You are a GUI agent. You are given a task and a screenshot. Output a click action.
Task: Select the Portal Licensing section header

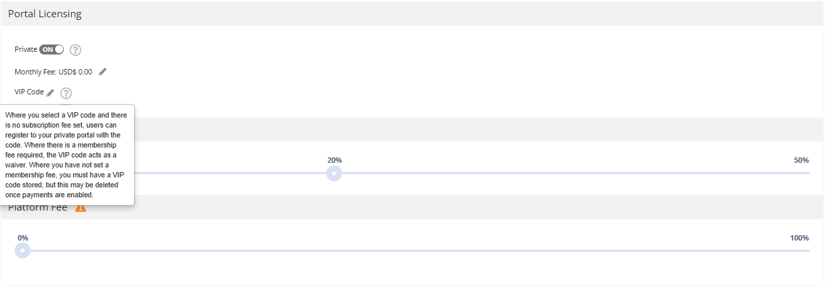[45, 14]
